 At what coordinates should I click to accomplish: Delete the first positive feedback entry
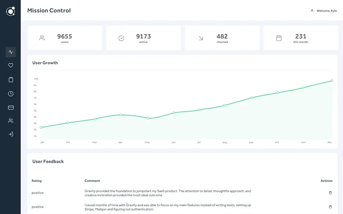[330, 193]
